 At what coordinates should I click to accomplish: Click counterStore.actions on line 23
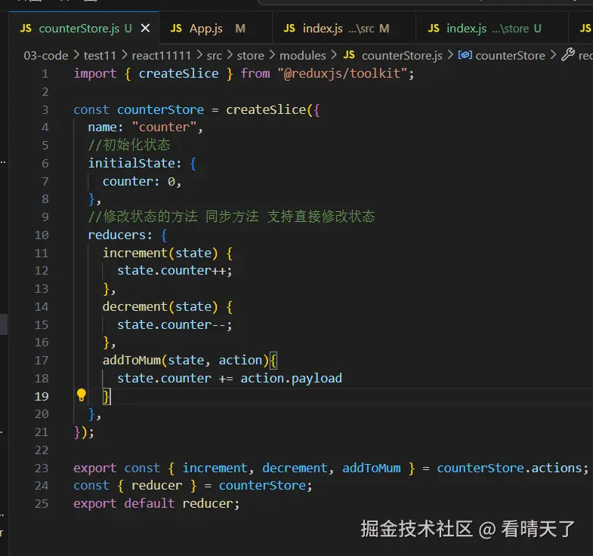509,468
